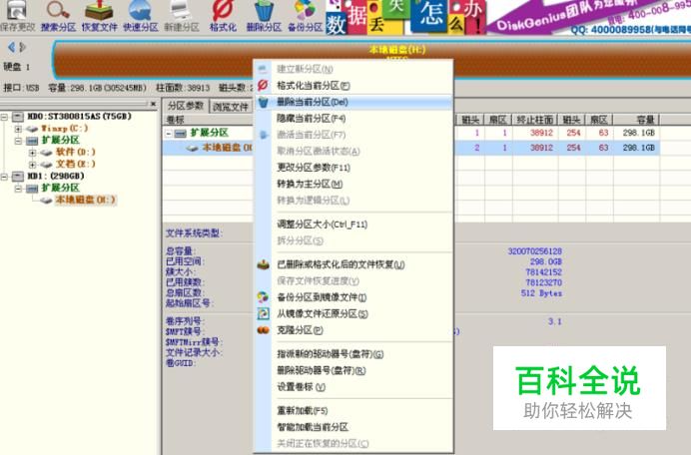Click file recovery icon in context menu
This screenshot has width=691, height=455.
coord(263,264)
